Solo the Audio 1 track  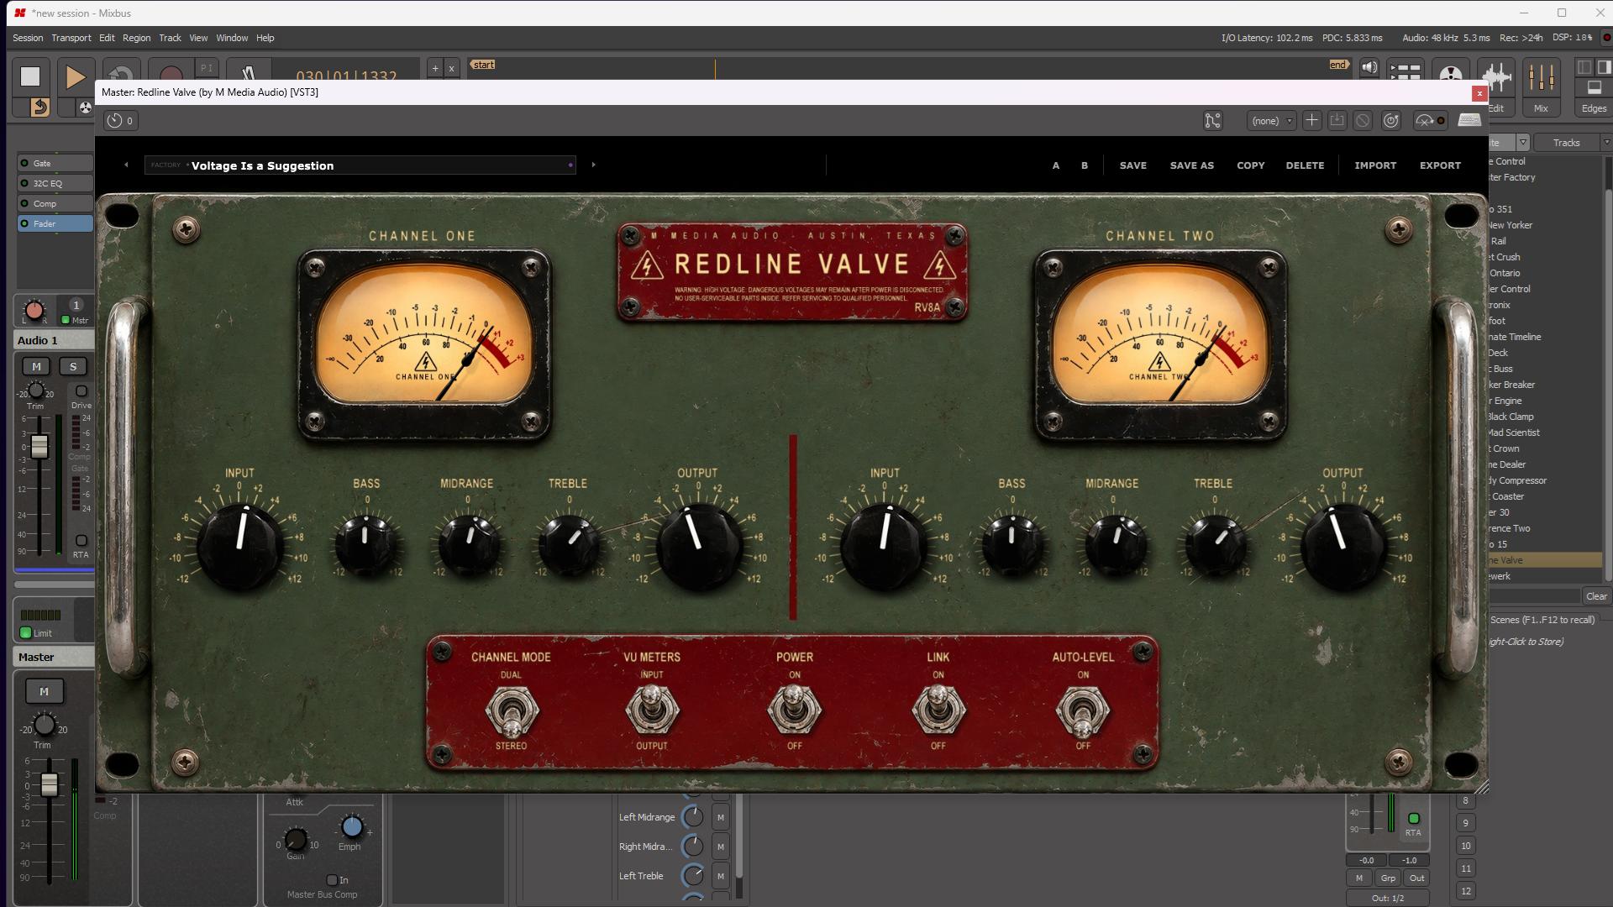tap(73, 366)
